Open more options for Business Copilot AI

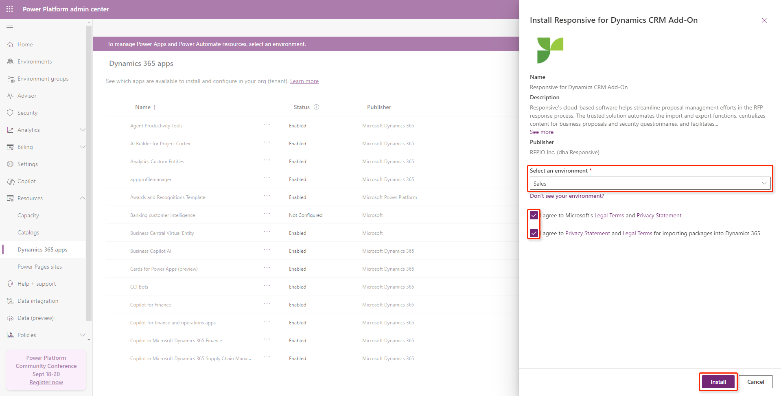click(267, 249)
